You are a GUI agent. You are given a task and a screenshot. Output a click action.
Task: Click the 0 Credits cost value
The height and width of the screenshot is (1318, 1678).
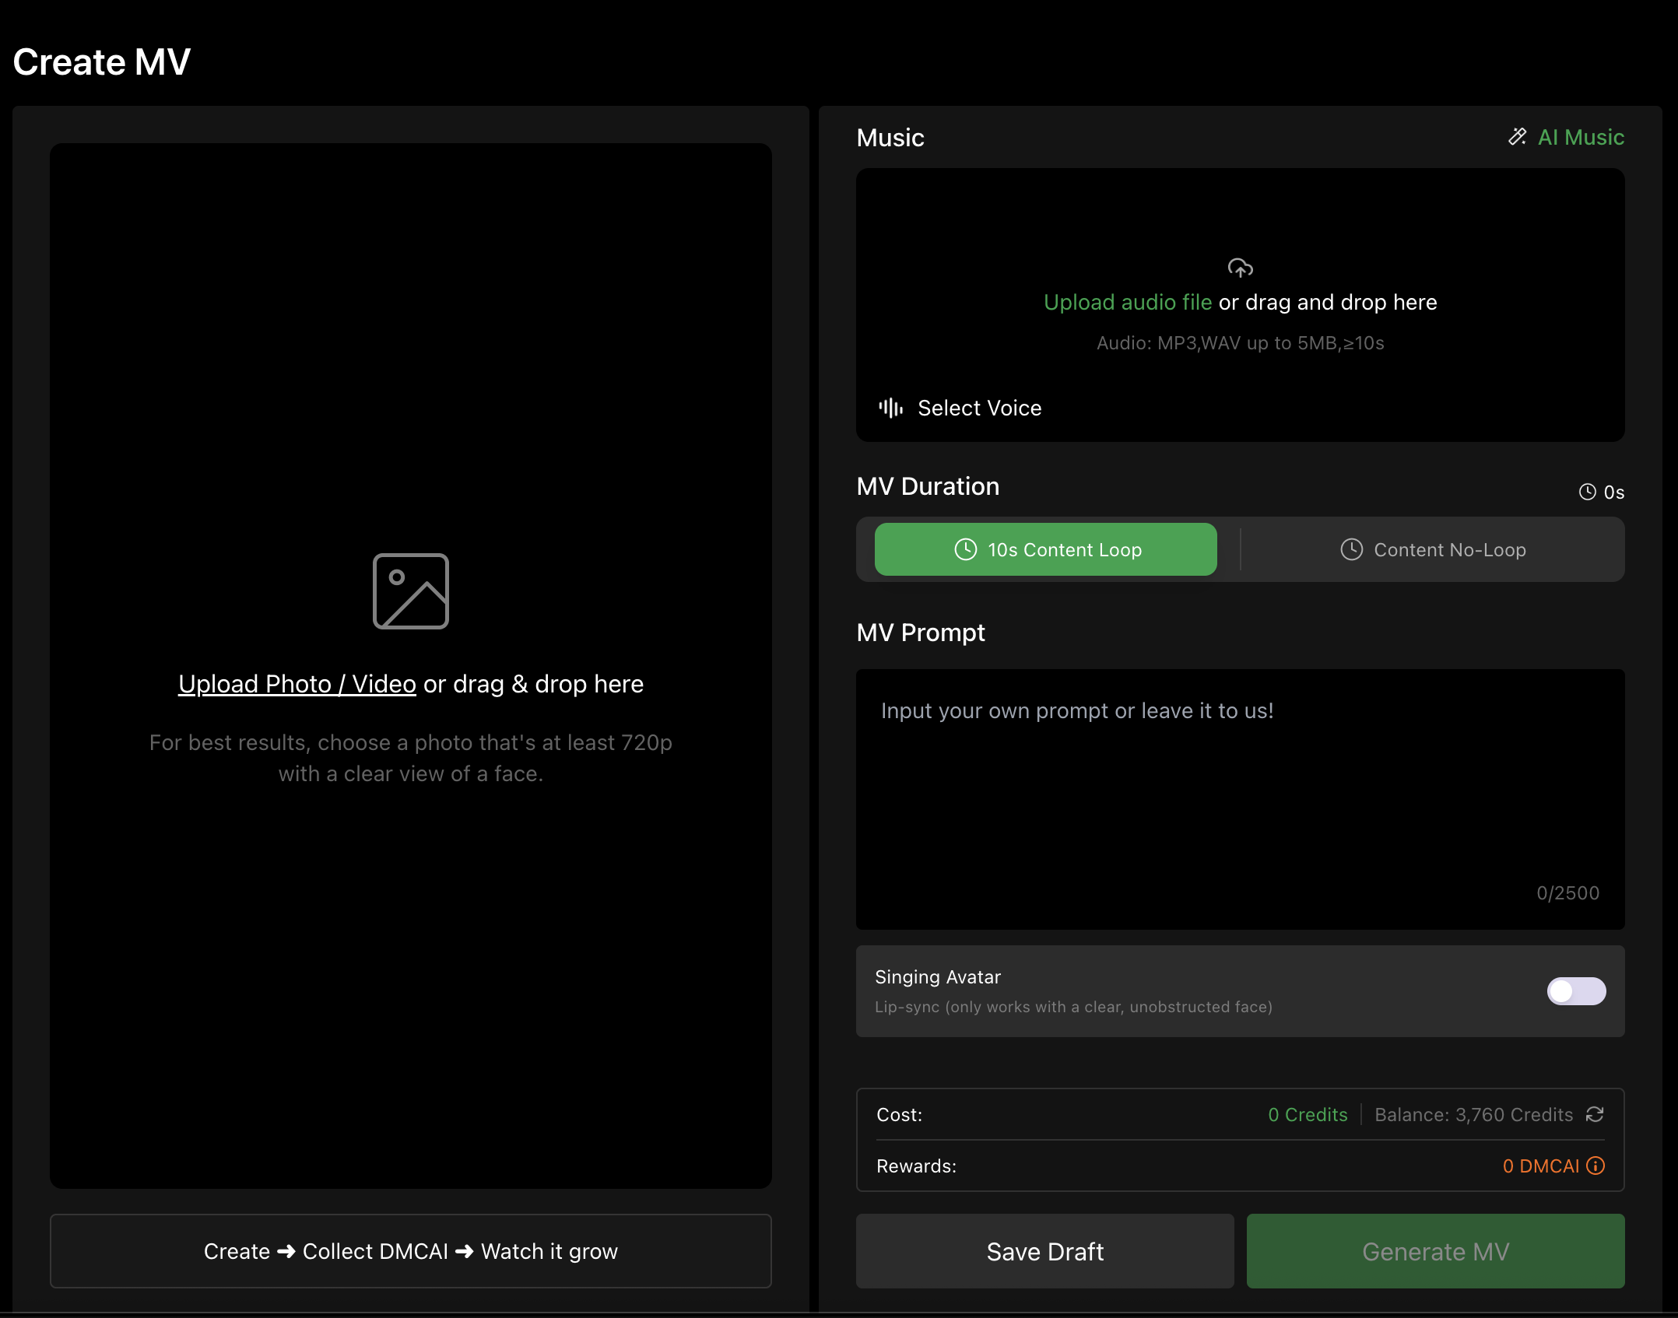(x=1308, y=1114)
